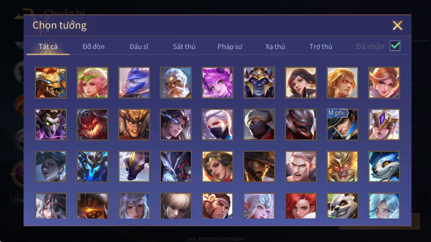Show the "Xạ thủ" hero list
This screenshot has height=242, width=431.
pyautogui.click(x=275, y=47)
